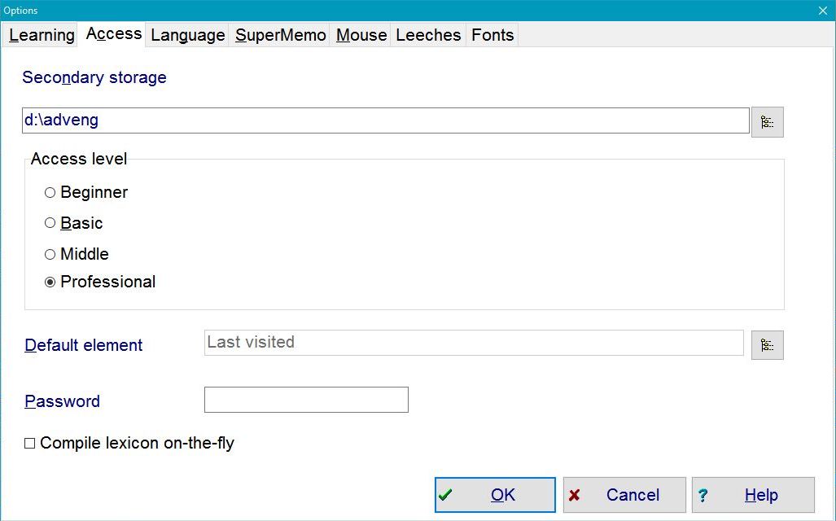The width and height of the screenshot is (836, 521).
Task: Open the Mouse tab
Action: 361,35
